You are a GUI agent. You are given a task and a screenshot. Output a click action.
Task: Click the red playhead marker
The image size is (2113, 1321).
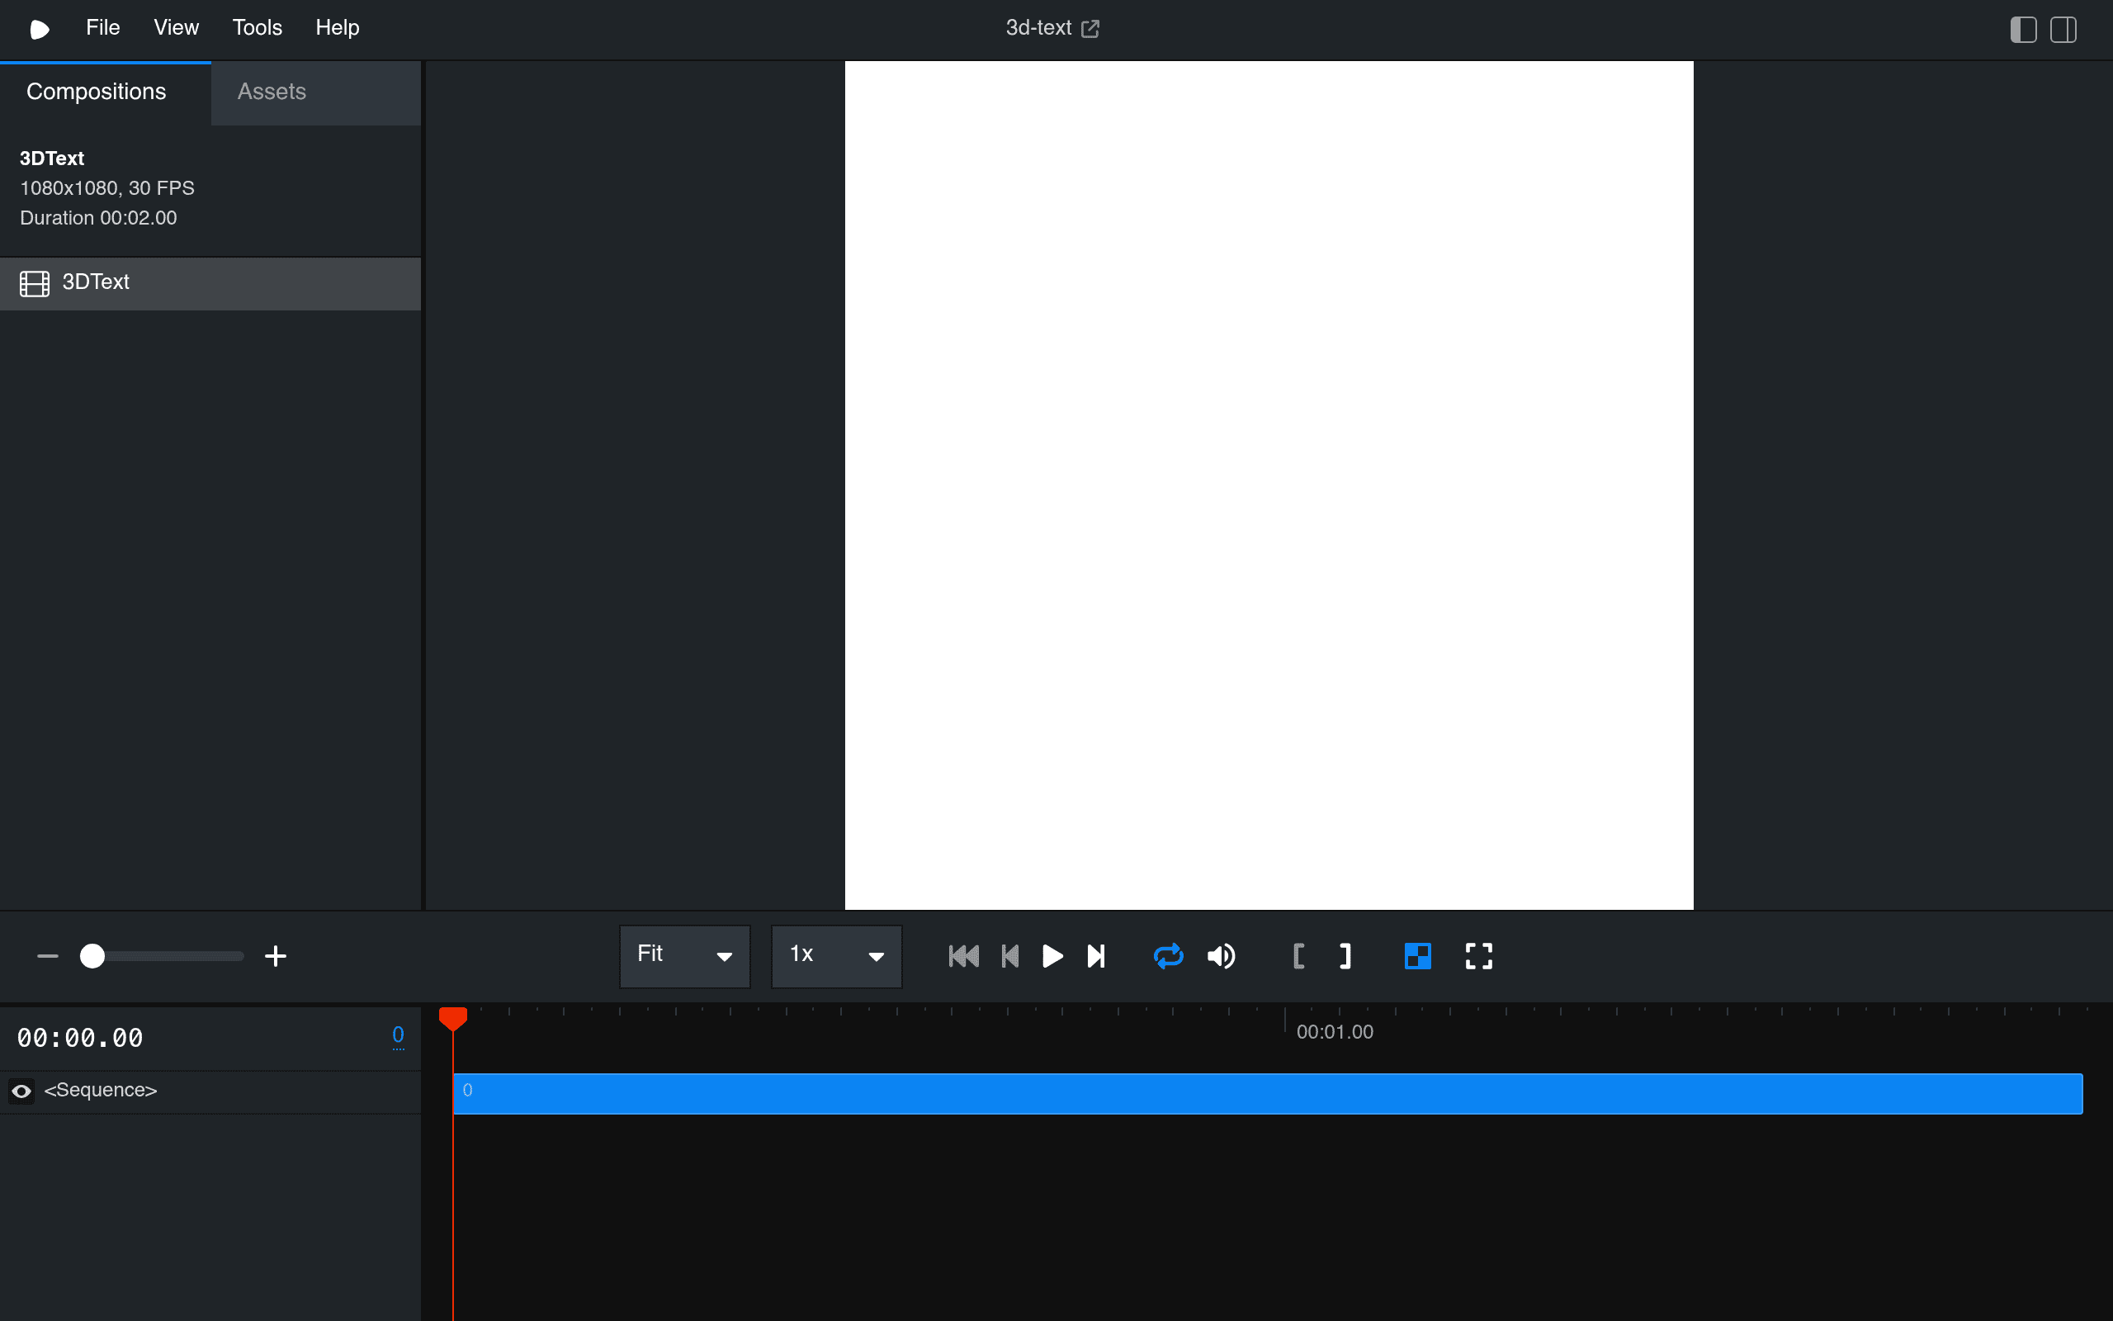pyautogui.click(x=453, y=1019)
